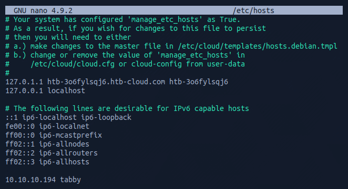Click on 'ff02::3 ip6-allhosts' entry
Viewport: 348px width, 189px height.
point(47,162)
